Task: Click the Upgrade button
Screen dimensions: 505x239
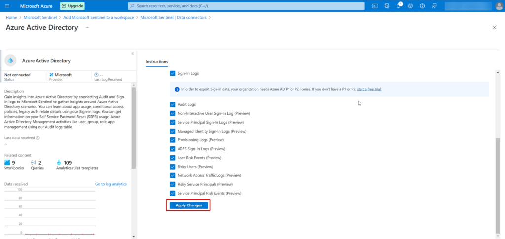Action: [72, 6]
